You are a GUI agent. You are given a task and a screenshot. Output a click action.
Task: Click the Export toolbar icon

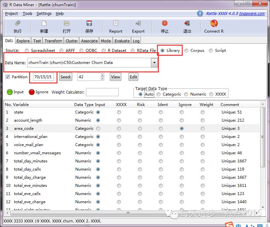pyautogui.click(x=138, y=23)
